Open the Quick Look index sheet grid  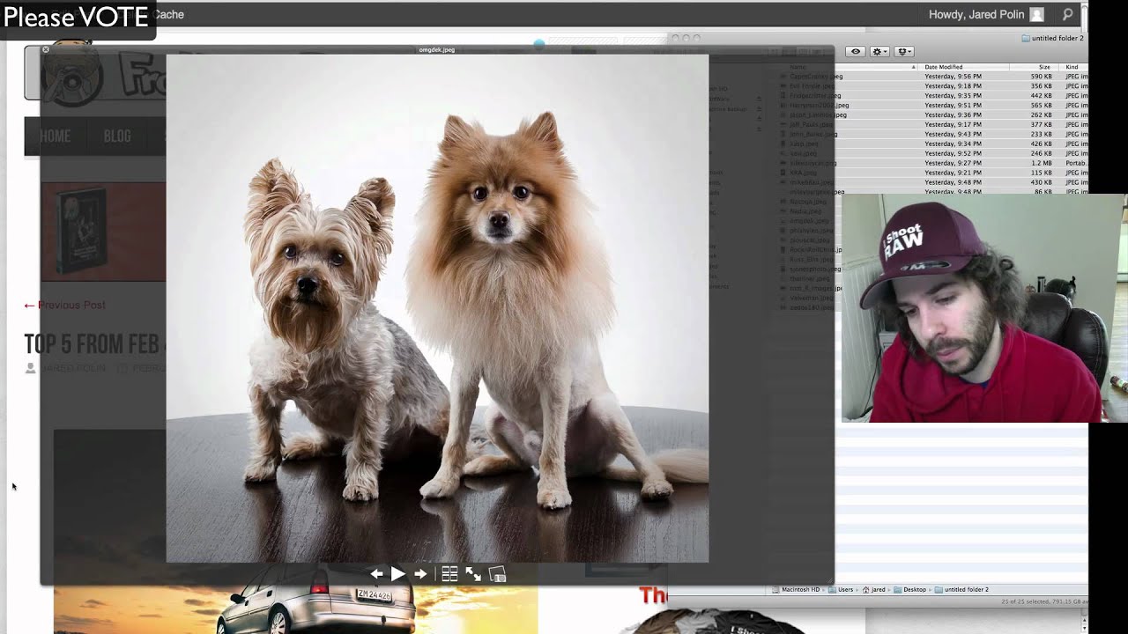(449, 574)
